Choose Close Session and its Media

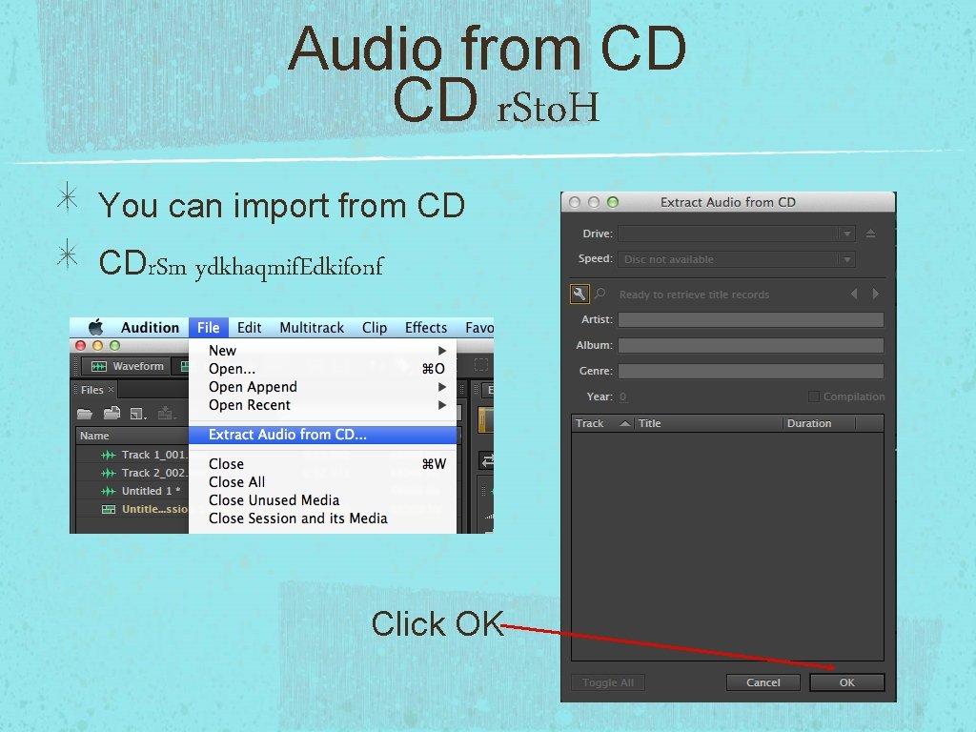coord(322,518)
